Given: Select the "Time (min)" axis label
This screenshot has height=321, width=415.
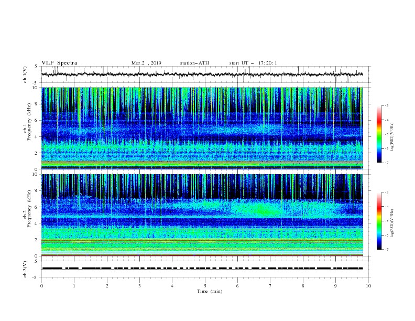Looking at the screenshot, I should coord(210,291).
